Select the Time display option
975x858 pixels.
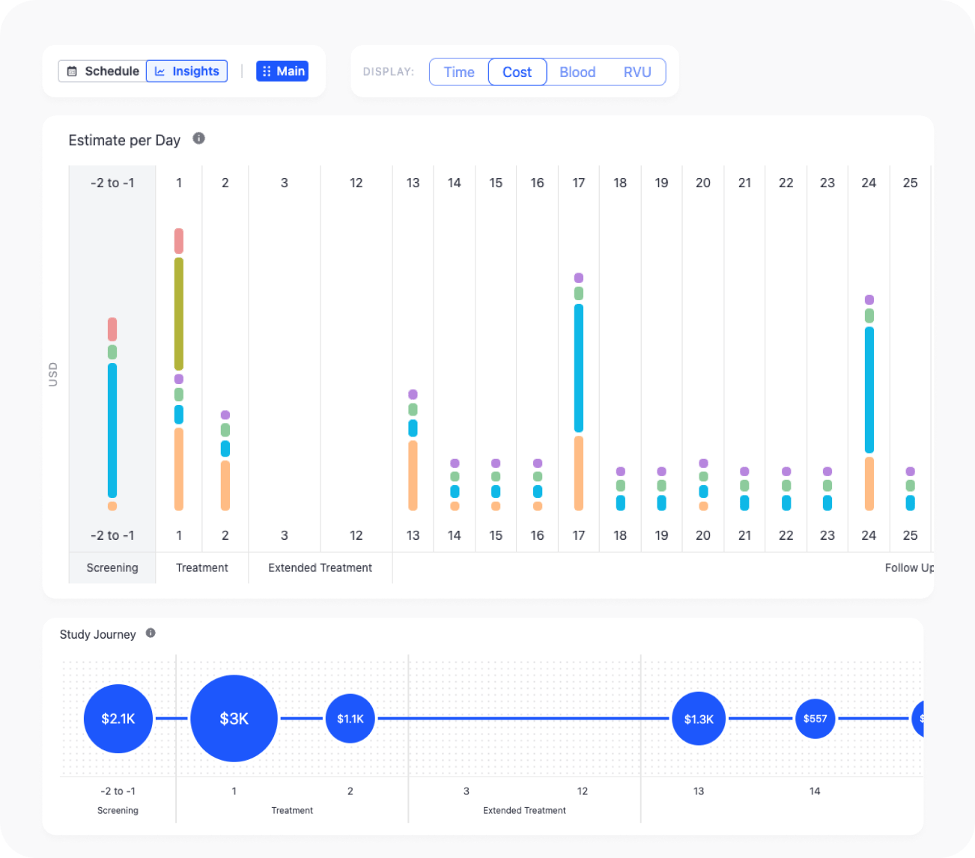tap(459, 73)
